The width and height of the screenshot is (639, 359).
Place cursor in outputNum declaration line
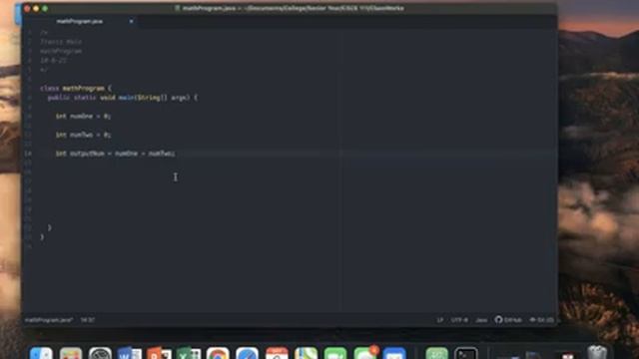[x=116, y=154]
